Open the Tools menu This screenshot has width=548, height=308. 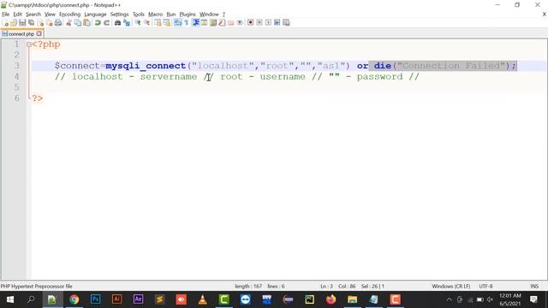(139, 15)
